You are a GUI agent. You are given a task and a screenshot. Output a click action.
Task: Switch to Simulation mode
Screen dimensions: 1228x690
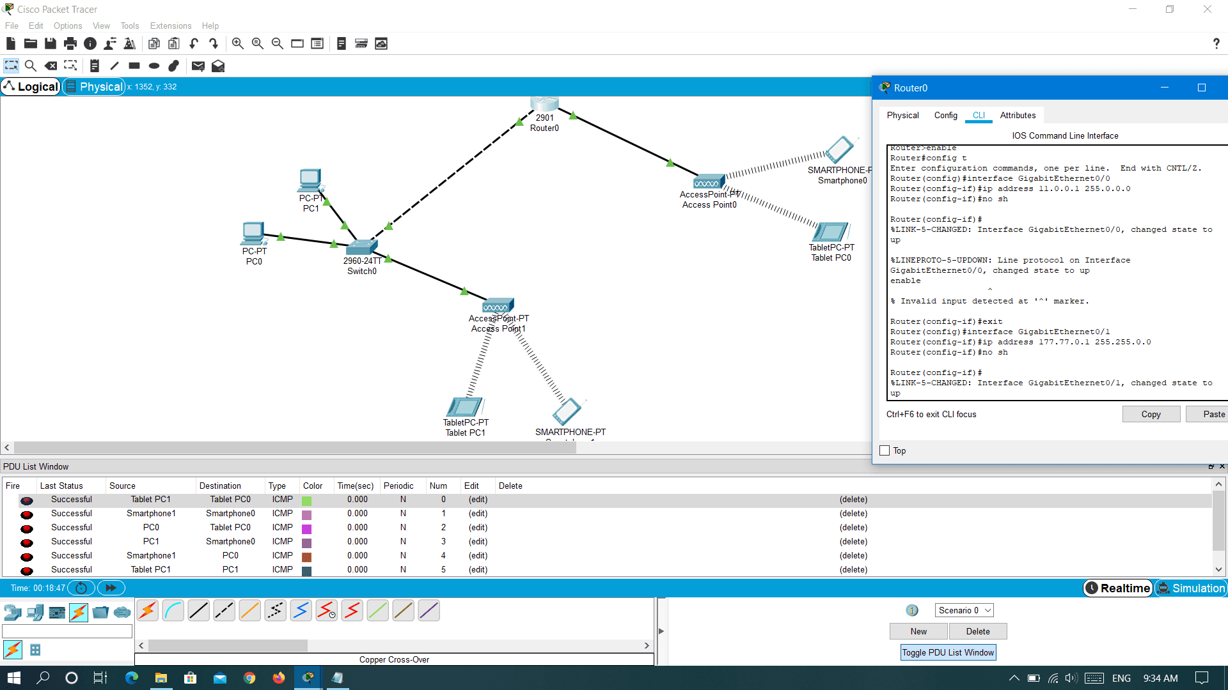pos(1191,588)
